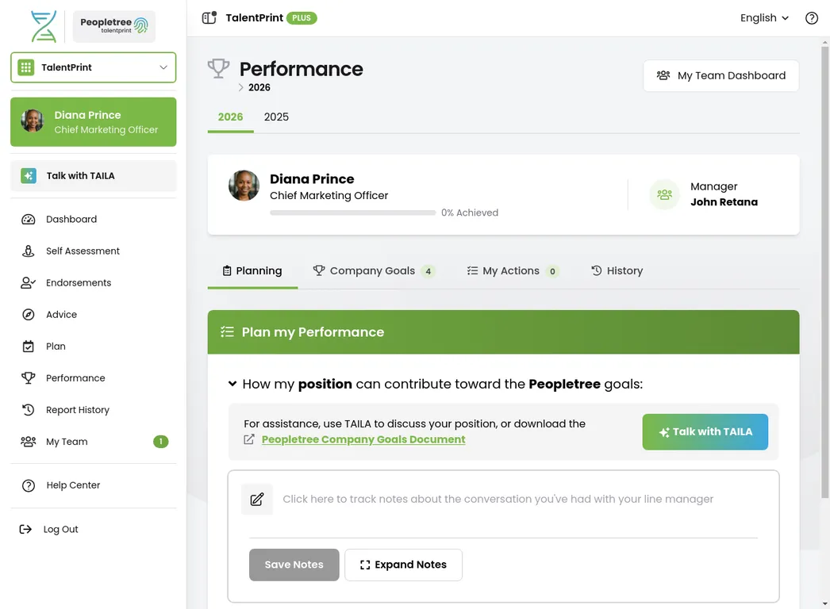This screenshot has width=830, height=609.
Task: Open Endorsements from the sidebar
Action: point(79,282)
